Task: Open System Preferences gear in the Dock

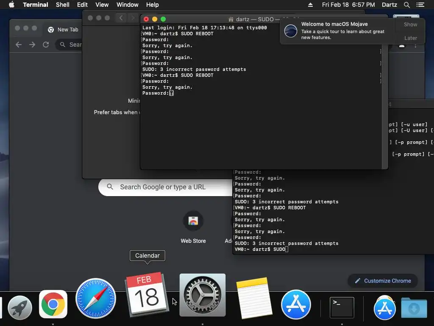Action: coord(203,295)
